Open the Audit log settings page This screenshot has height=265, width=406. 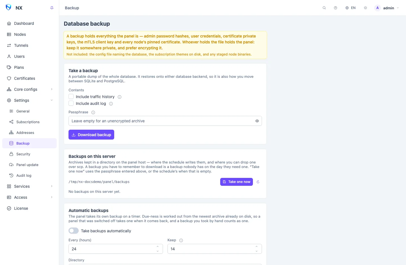point(29,176)
